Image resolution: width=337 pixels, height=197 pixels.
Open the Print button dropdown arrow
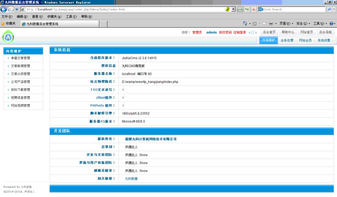pos(276,24)
